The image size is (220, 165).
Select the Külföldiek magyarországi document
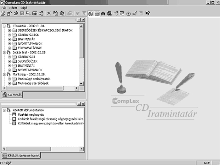(50, 124)
